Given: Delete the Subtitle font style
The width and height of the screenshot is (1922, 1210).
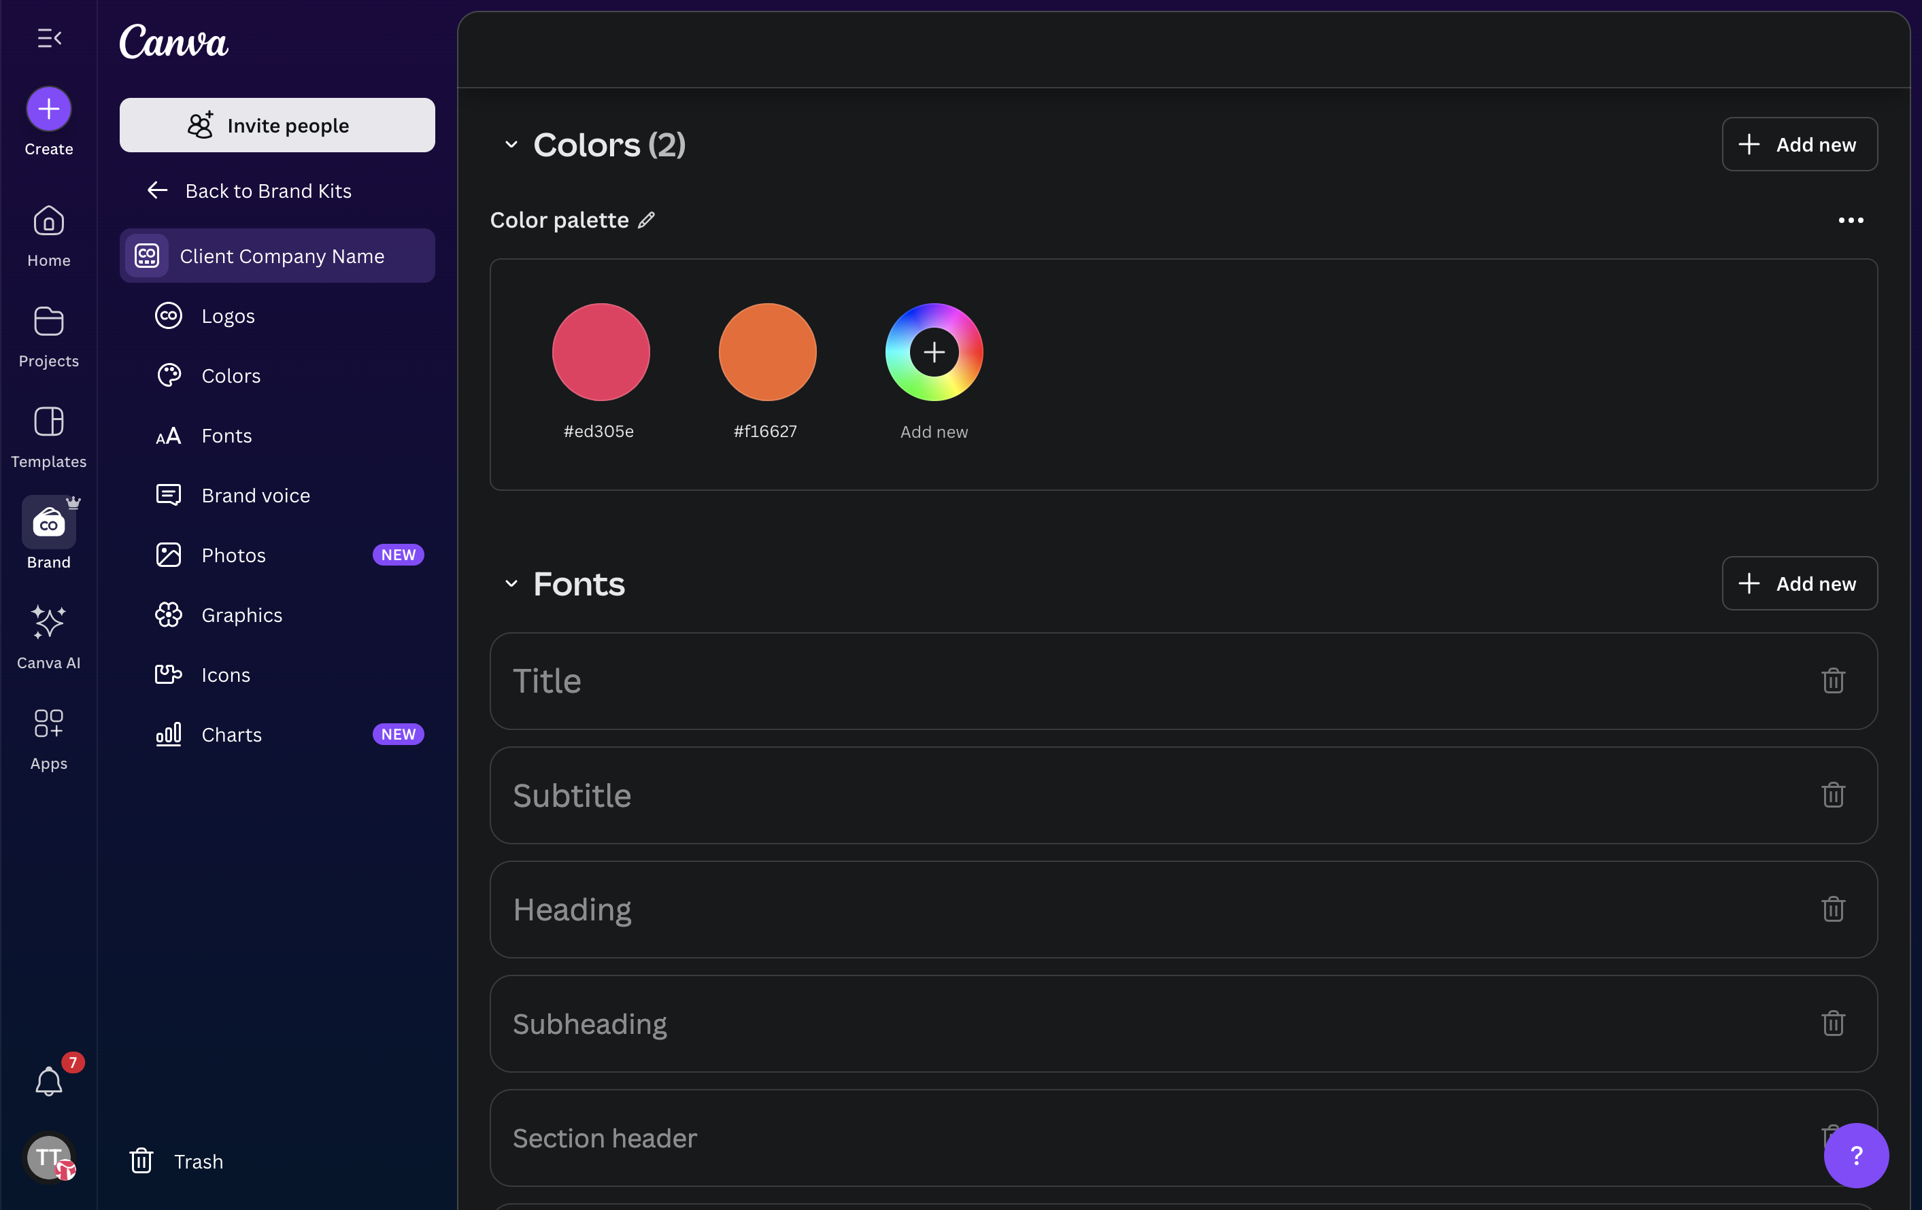Looking at the screenshot, I should [1834, 795].
